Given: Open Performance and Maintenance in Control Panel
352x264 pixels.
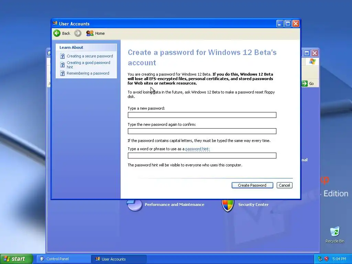Looking at the screenshot, I should coord(174,205).
